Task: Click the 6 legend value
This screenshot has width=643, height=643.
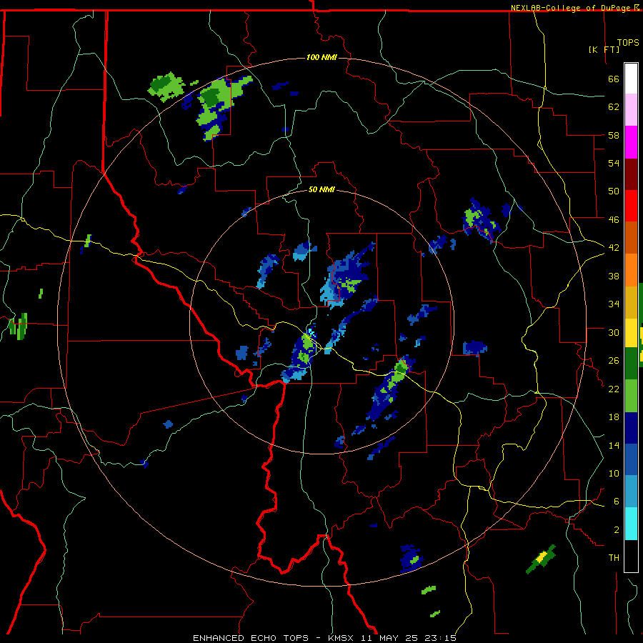Action: point(617,501)
